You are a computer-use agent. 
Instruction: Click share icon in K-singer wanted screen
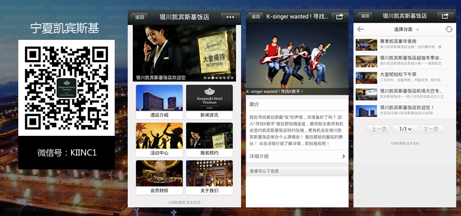340,17
